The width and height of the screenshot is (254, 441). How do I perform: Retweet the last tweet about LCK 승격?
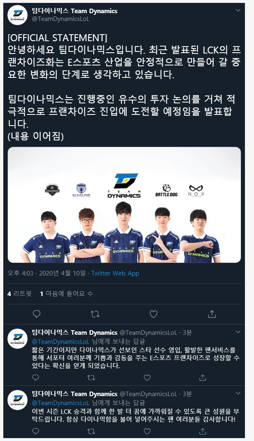(91, 431)
